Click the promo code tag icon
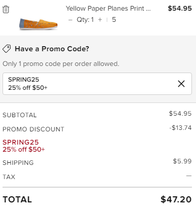This screenshot has width=196, height=209. click(x=7, y=49)
